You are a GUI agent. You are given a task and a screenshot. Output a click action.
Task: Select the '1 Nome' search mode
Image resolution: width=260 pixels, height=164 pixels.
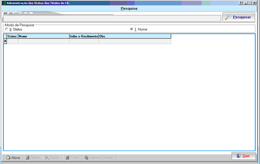click(132, 29)
